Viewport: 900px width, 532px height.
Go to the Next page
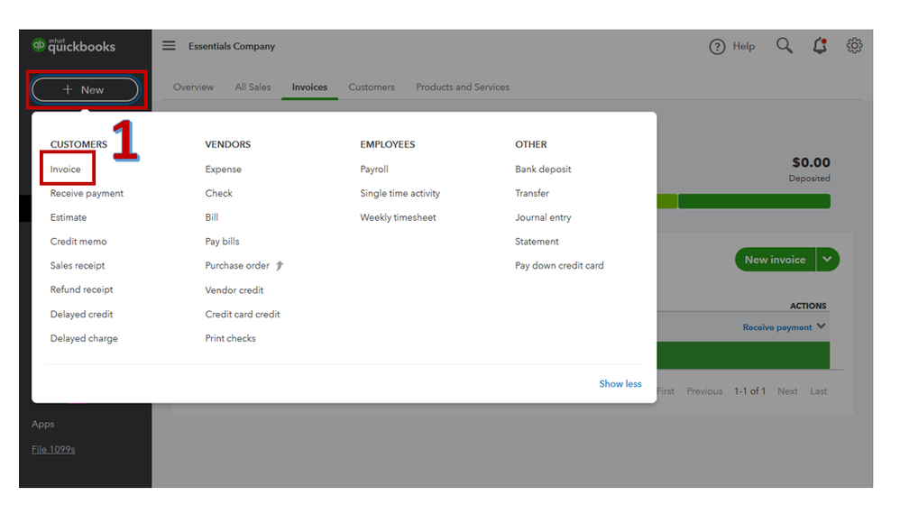tap(787, 391)
